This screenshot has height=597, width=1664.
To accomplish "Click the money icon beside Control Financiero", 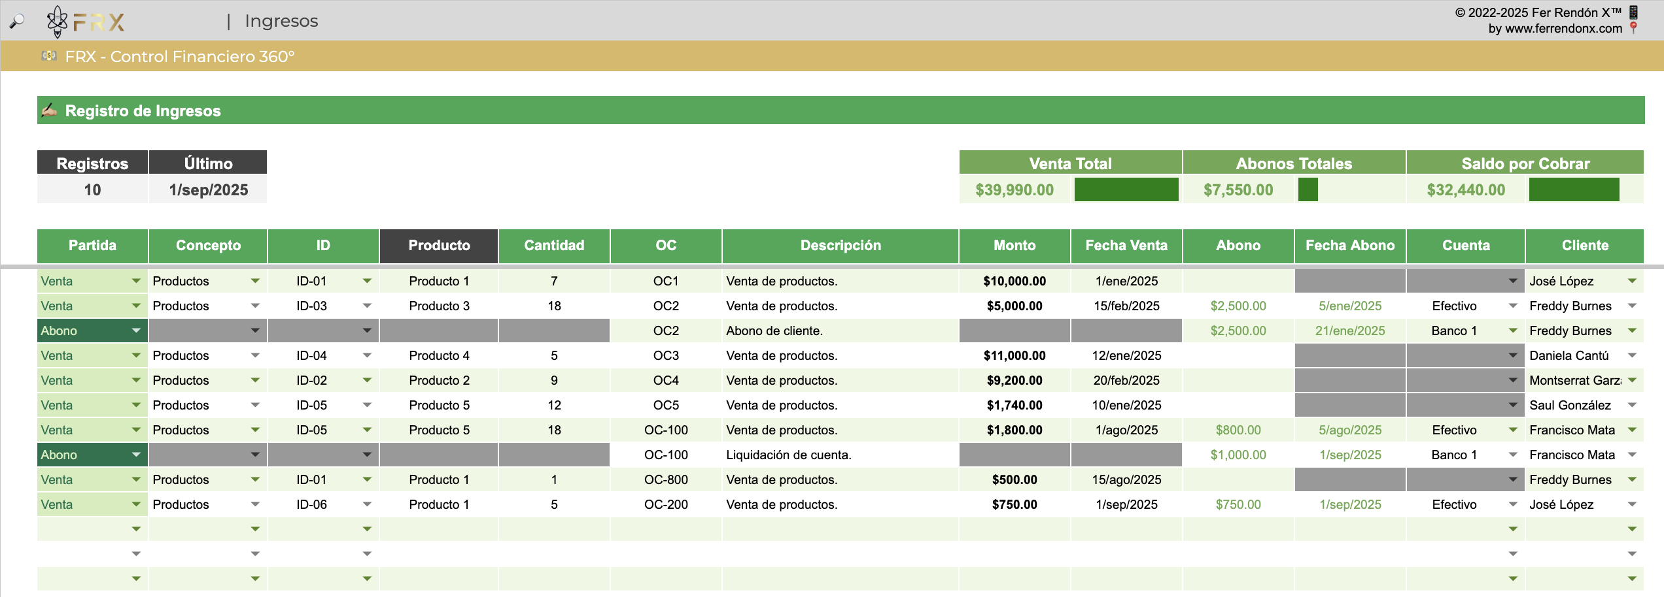I will tap(49, 56).
